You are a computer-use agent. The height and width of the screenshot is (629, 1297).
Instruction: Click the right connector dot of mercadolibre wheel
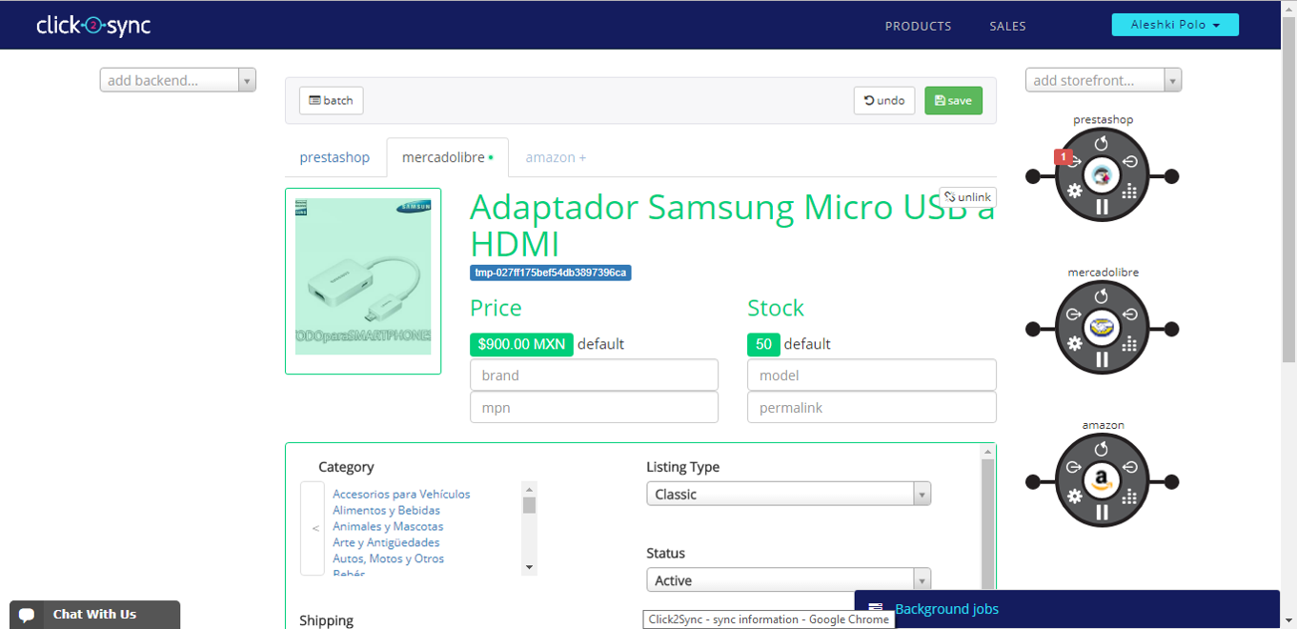1172,329
